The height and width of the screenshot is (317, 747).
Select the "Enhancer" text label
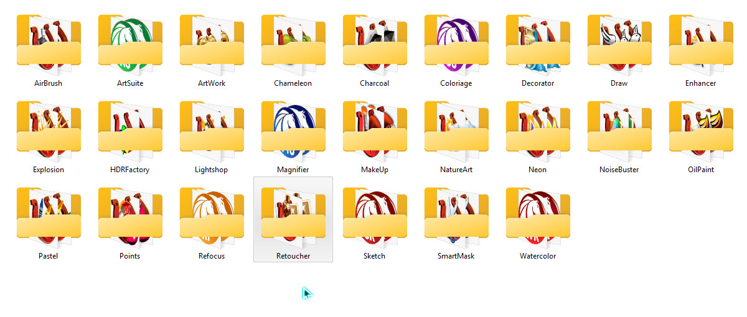[701, 83]
